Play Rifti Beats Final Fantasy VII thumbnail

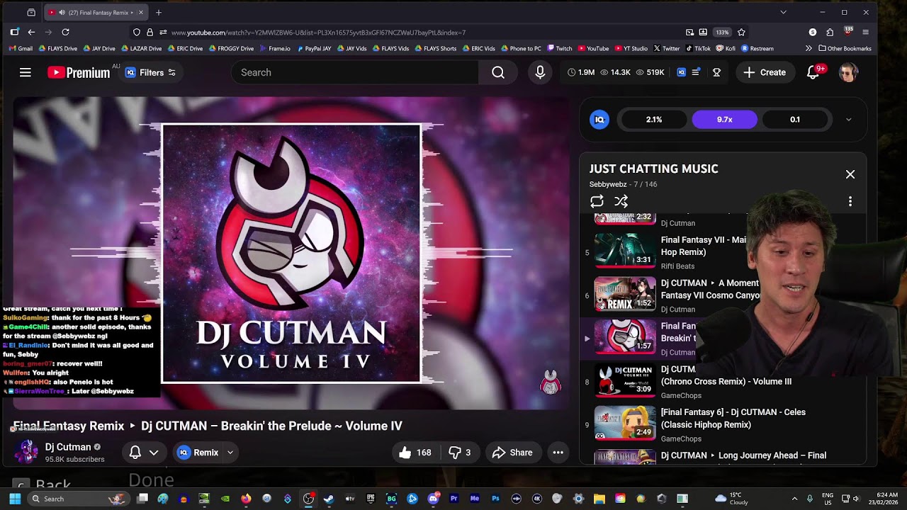(625, 249)
